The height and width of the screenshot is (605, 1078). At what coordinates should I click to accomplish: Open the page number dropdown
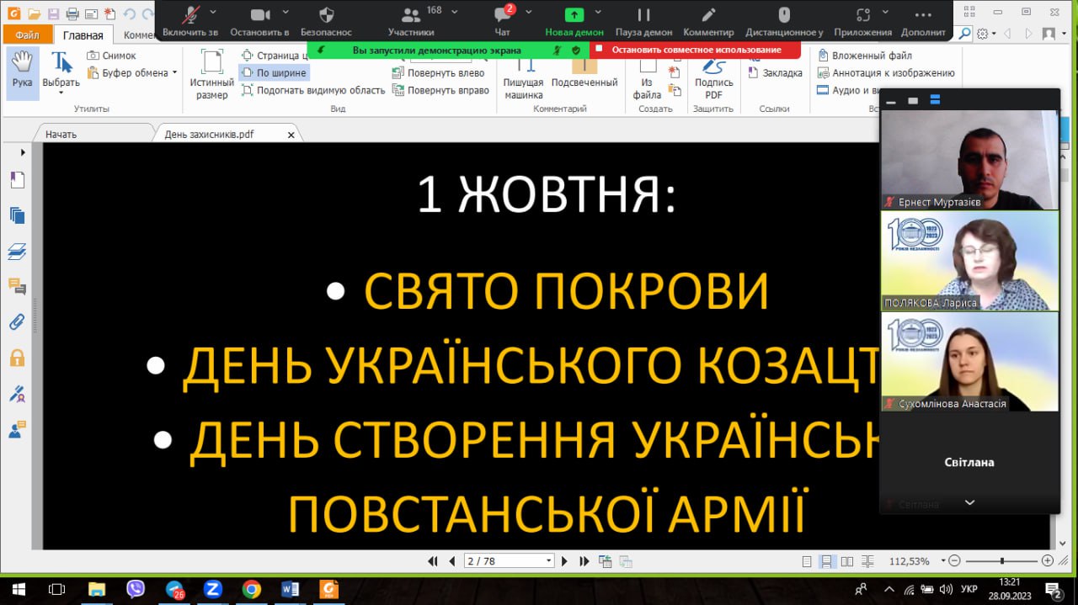coord(549,561)
